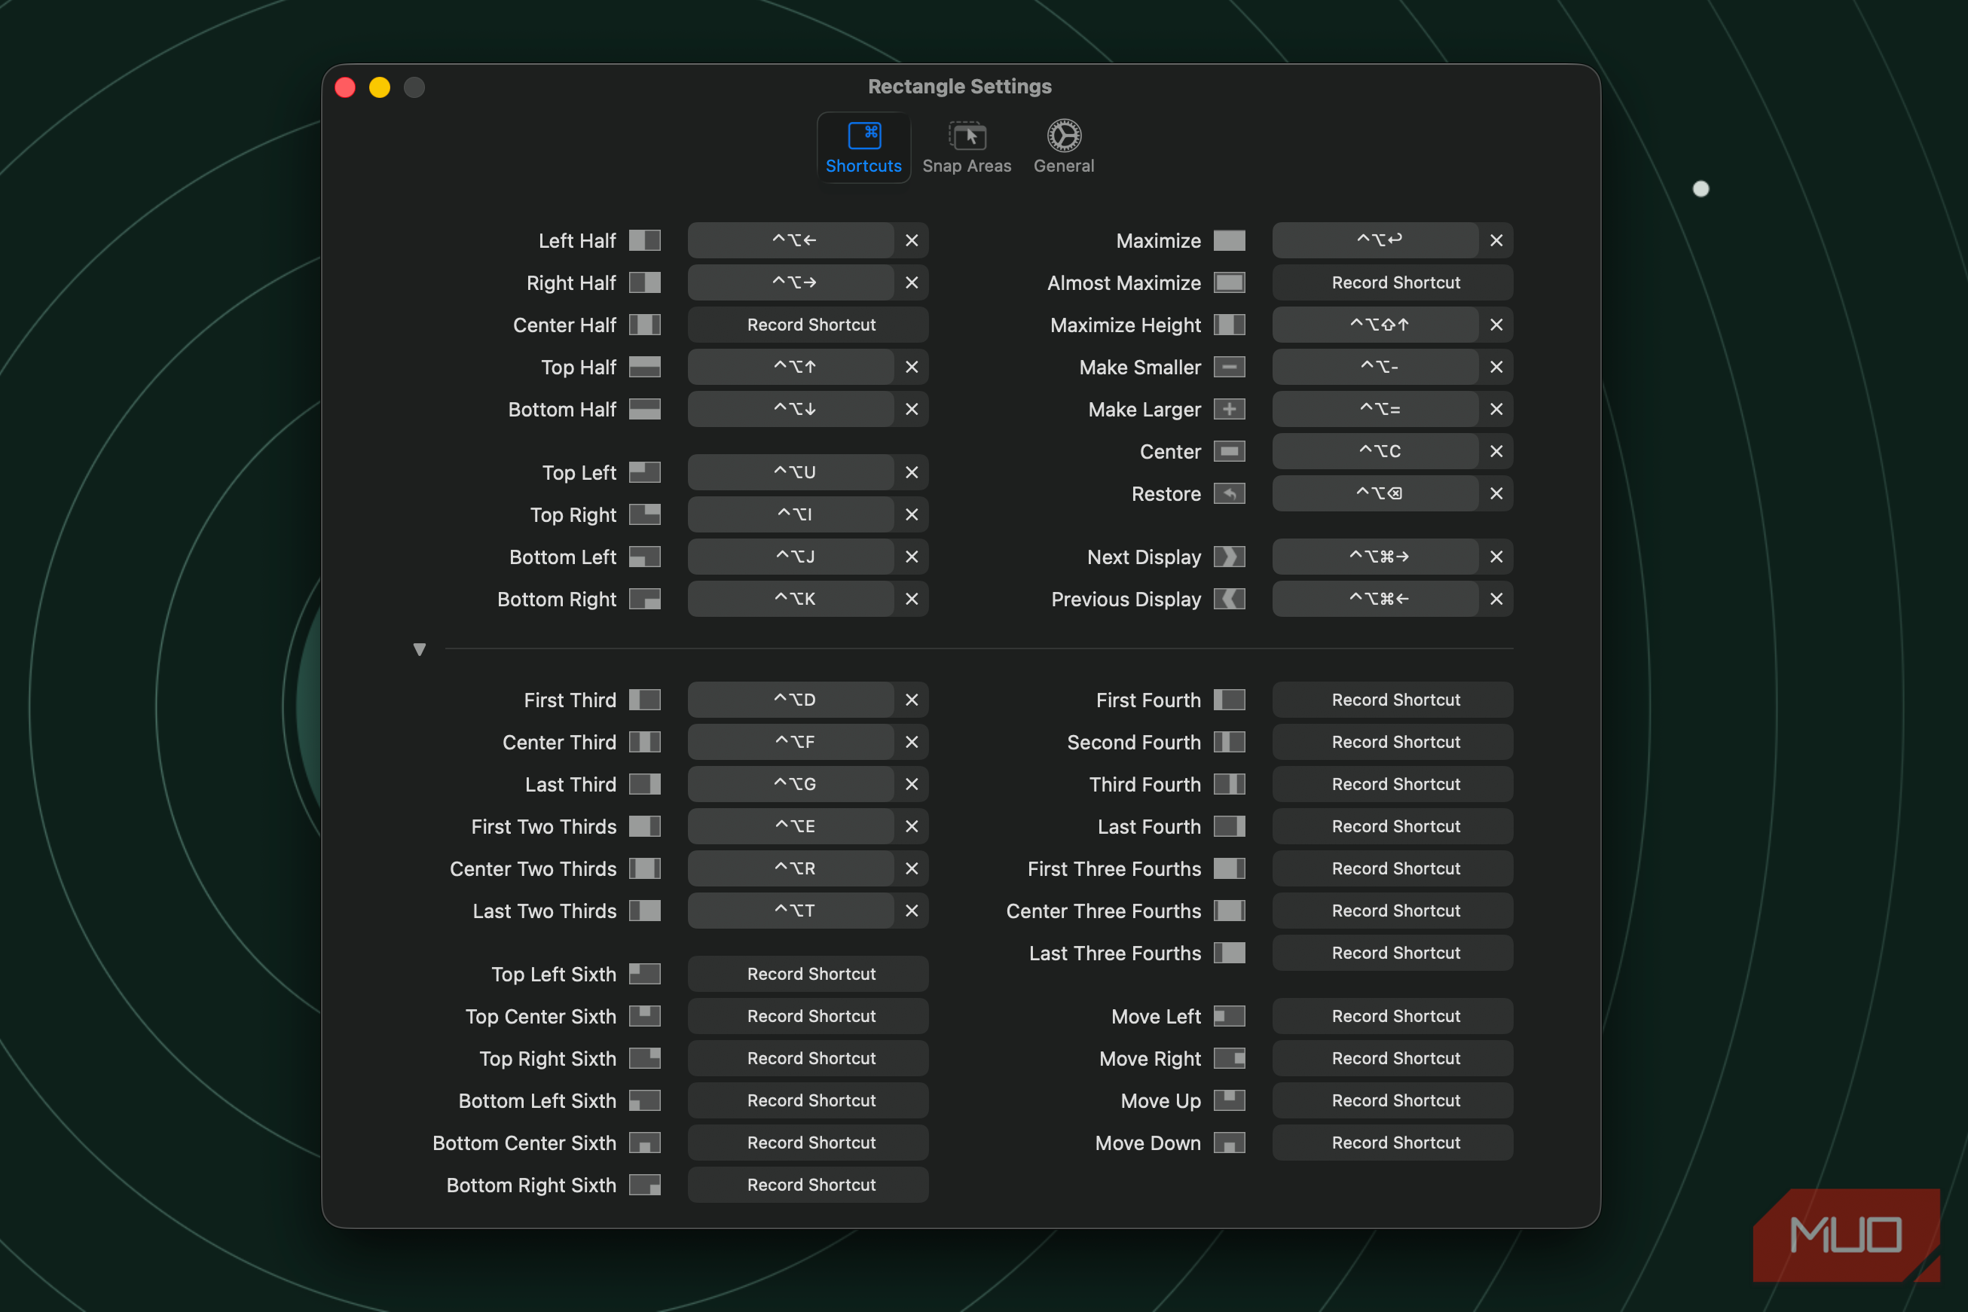Record a shortcut for Move Left
1968x1312 pixels.
click(x=1392, y=1017)
